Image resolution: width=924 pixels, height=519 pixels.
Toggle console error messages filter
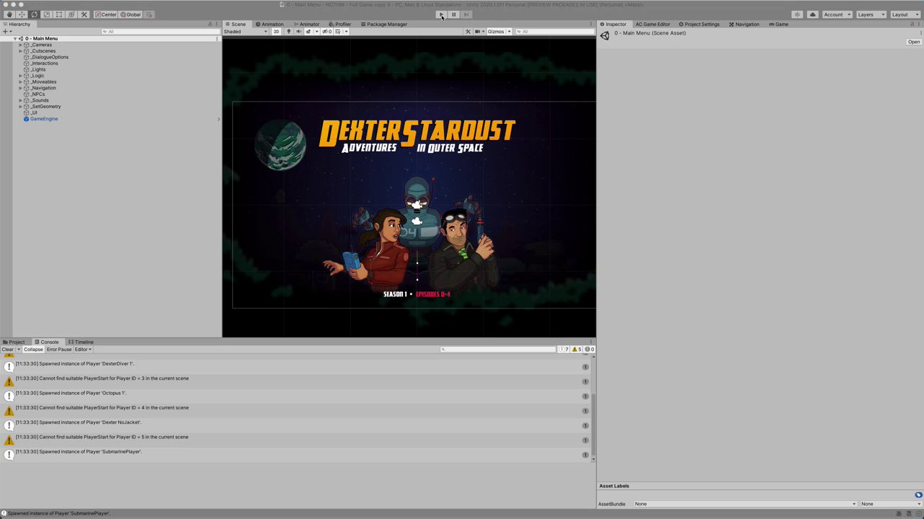tap(589, 350)
